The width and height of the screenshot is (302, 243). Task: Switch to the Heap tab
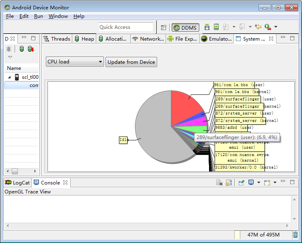point(84,39)
